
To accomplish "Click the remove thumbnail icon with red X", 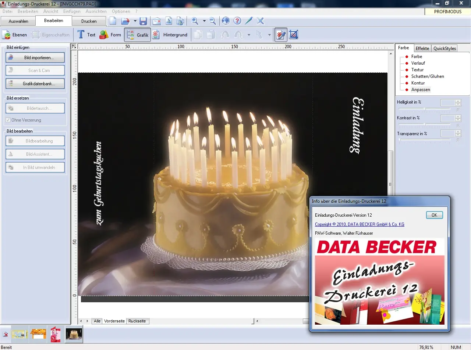I will tap(6, 334).
